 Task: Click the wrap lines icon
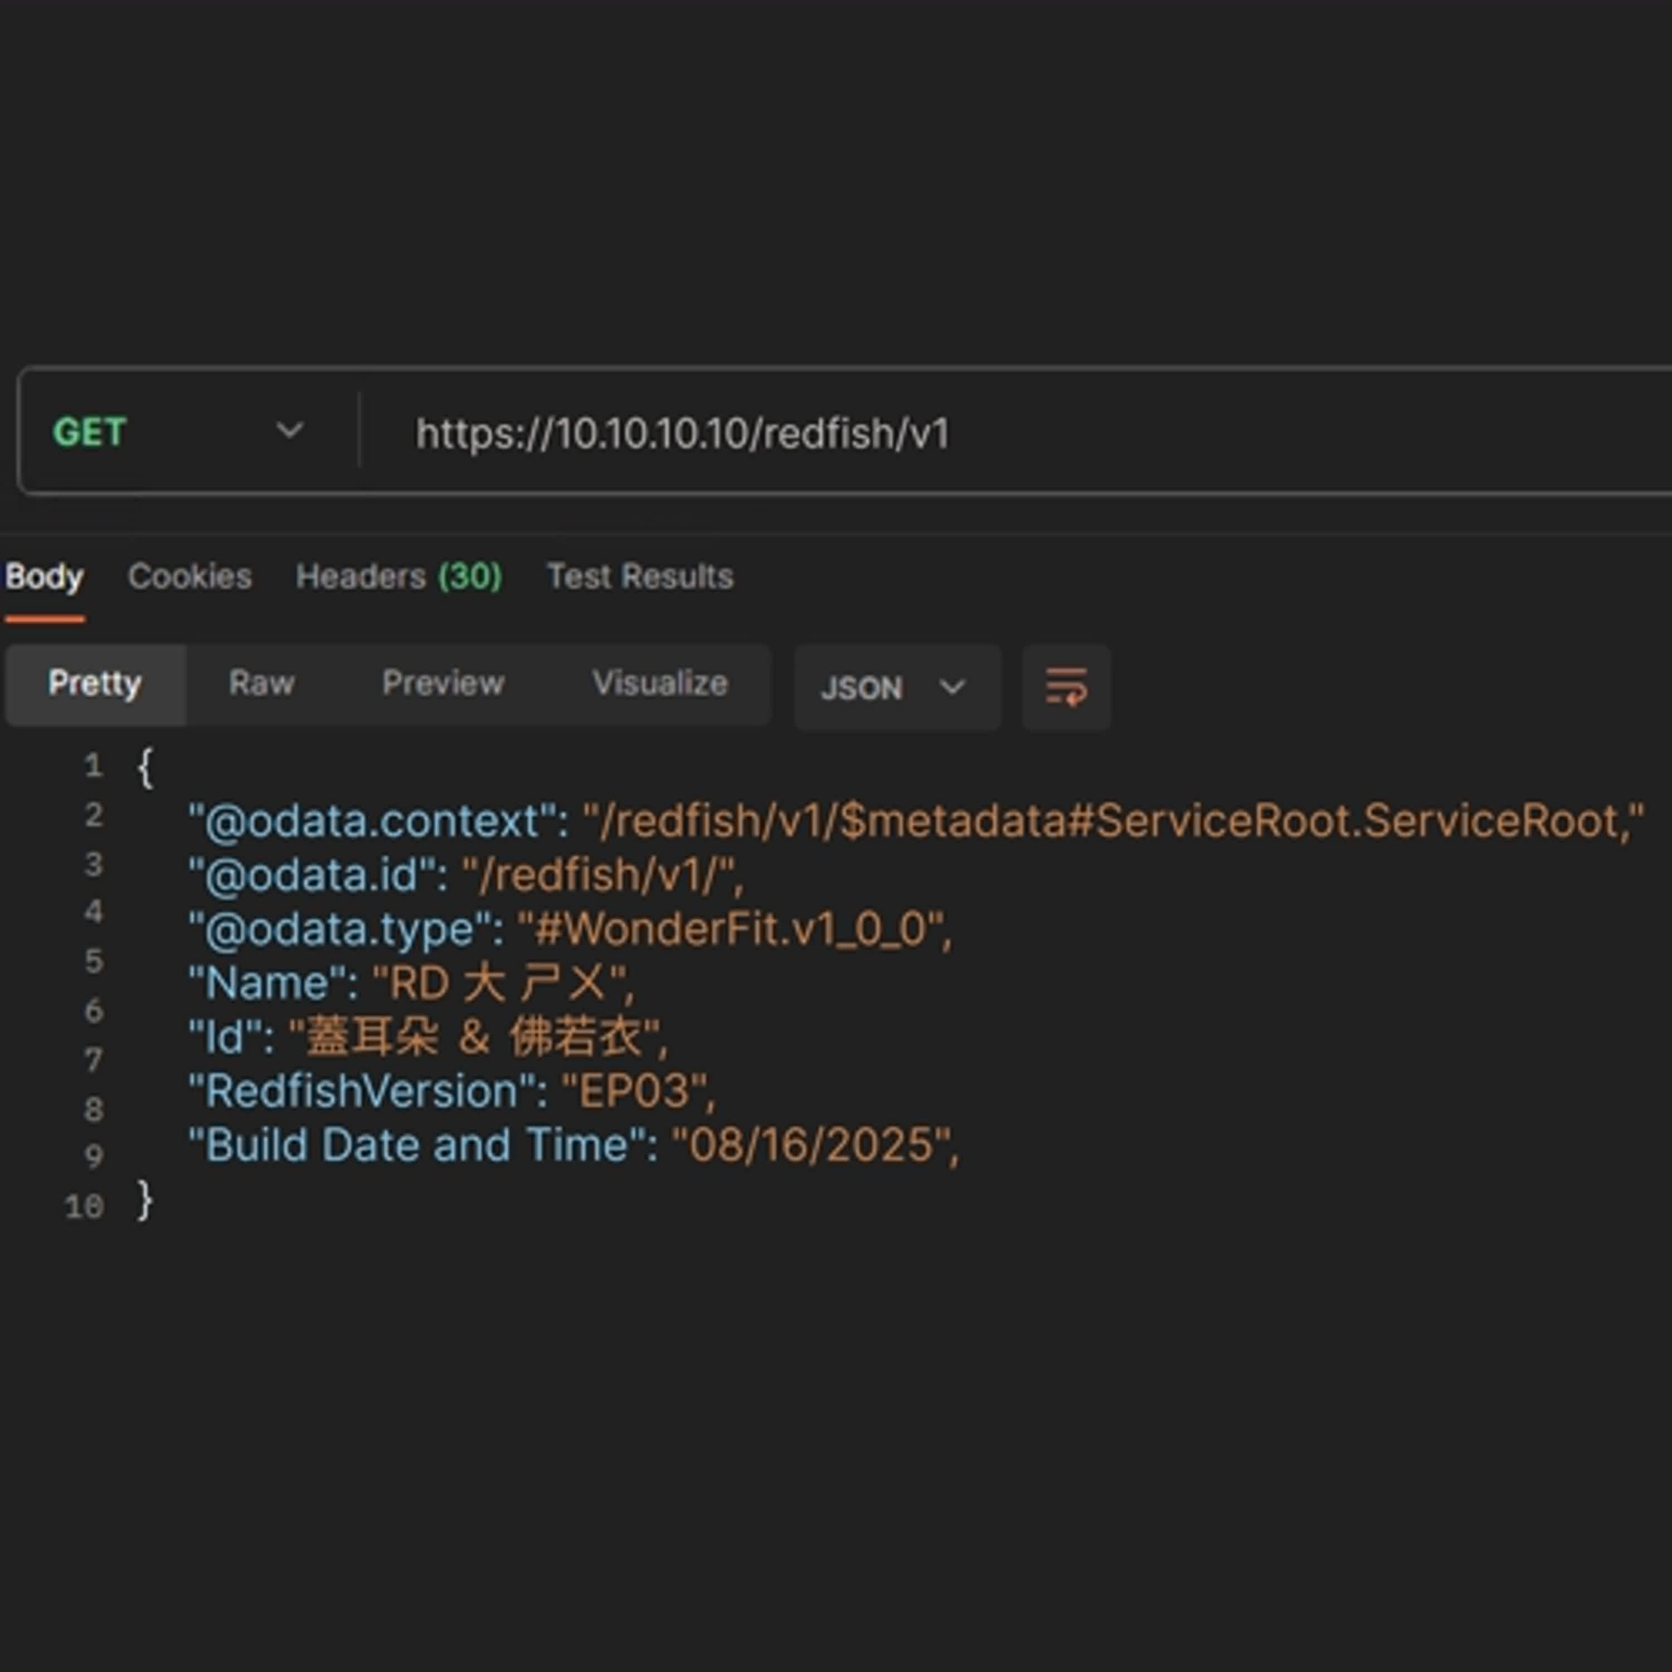click(1065, 687)
